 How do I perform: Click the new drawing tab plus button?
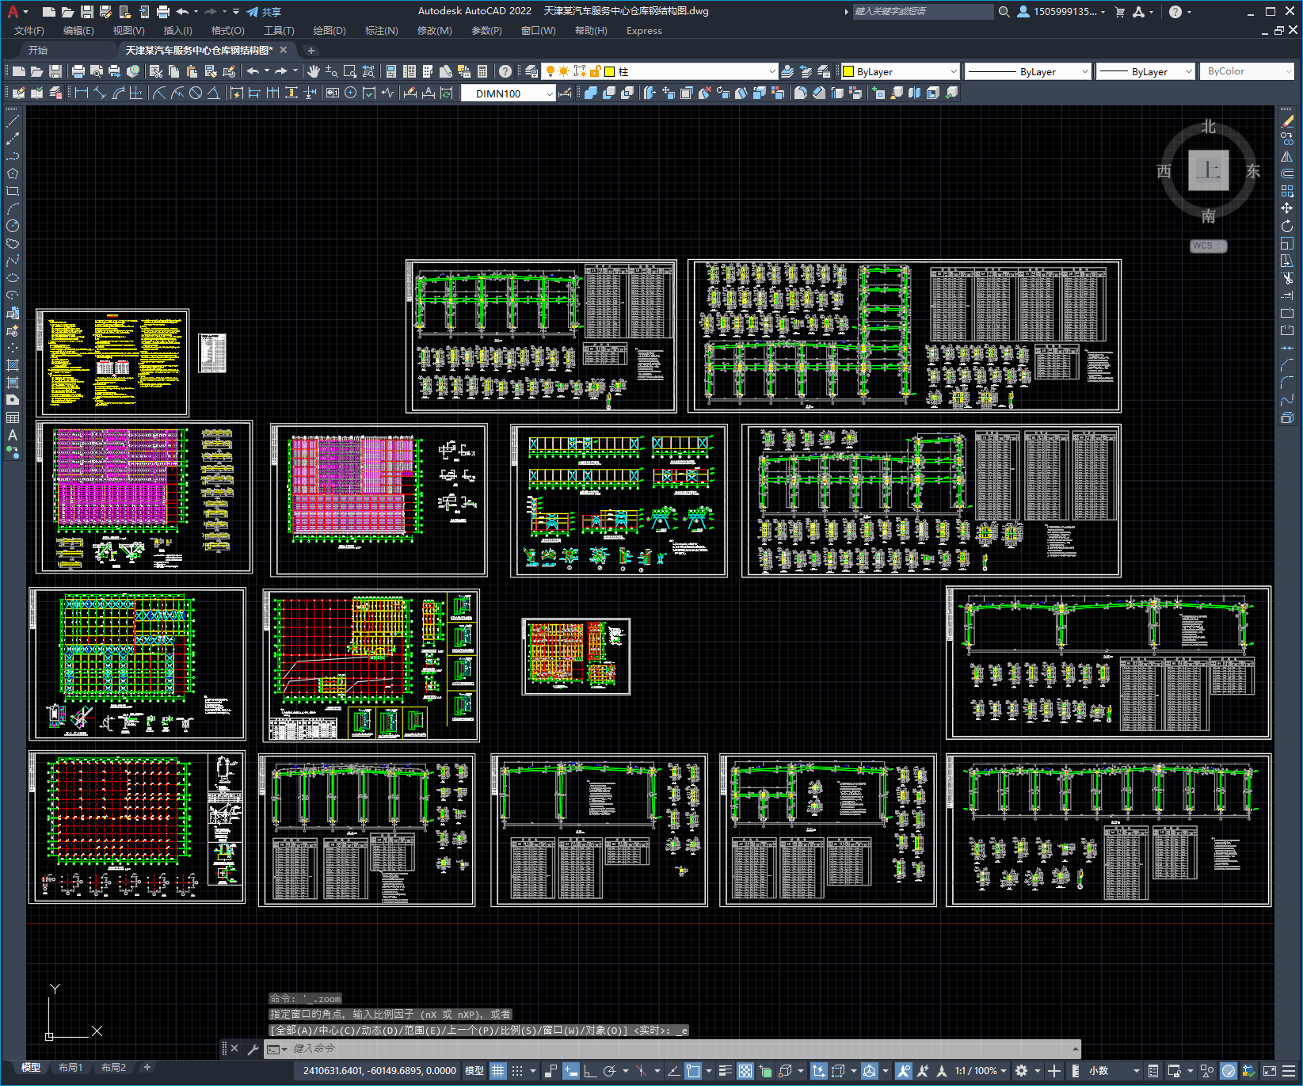tap(311, 50)
